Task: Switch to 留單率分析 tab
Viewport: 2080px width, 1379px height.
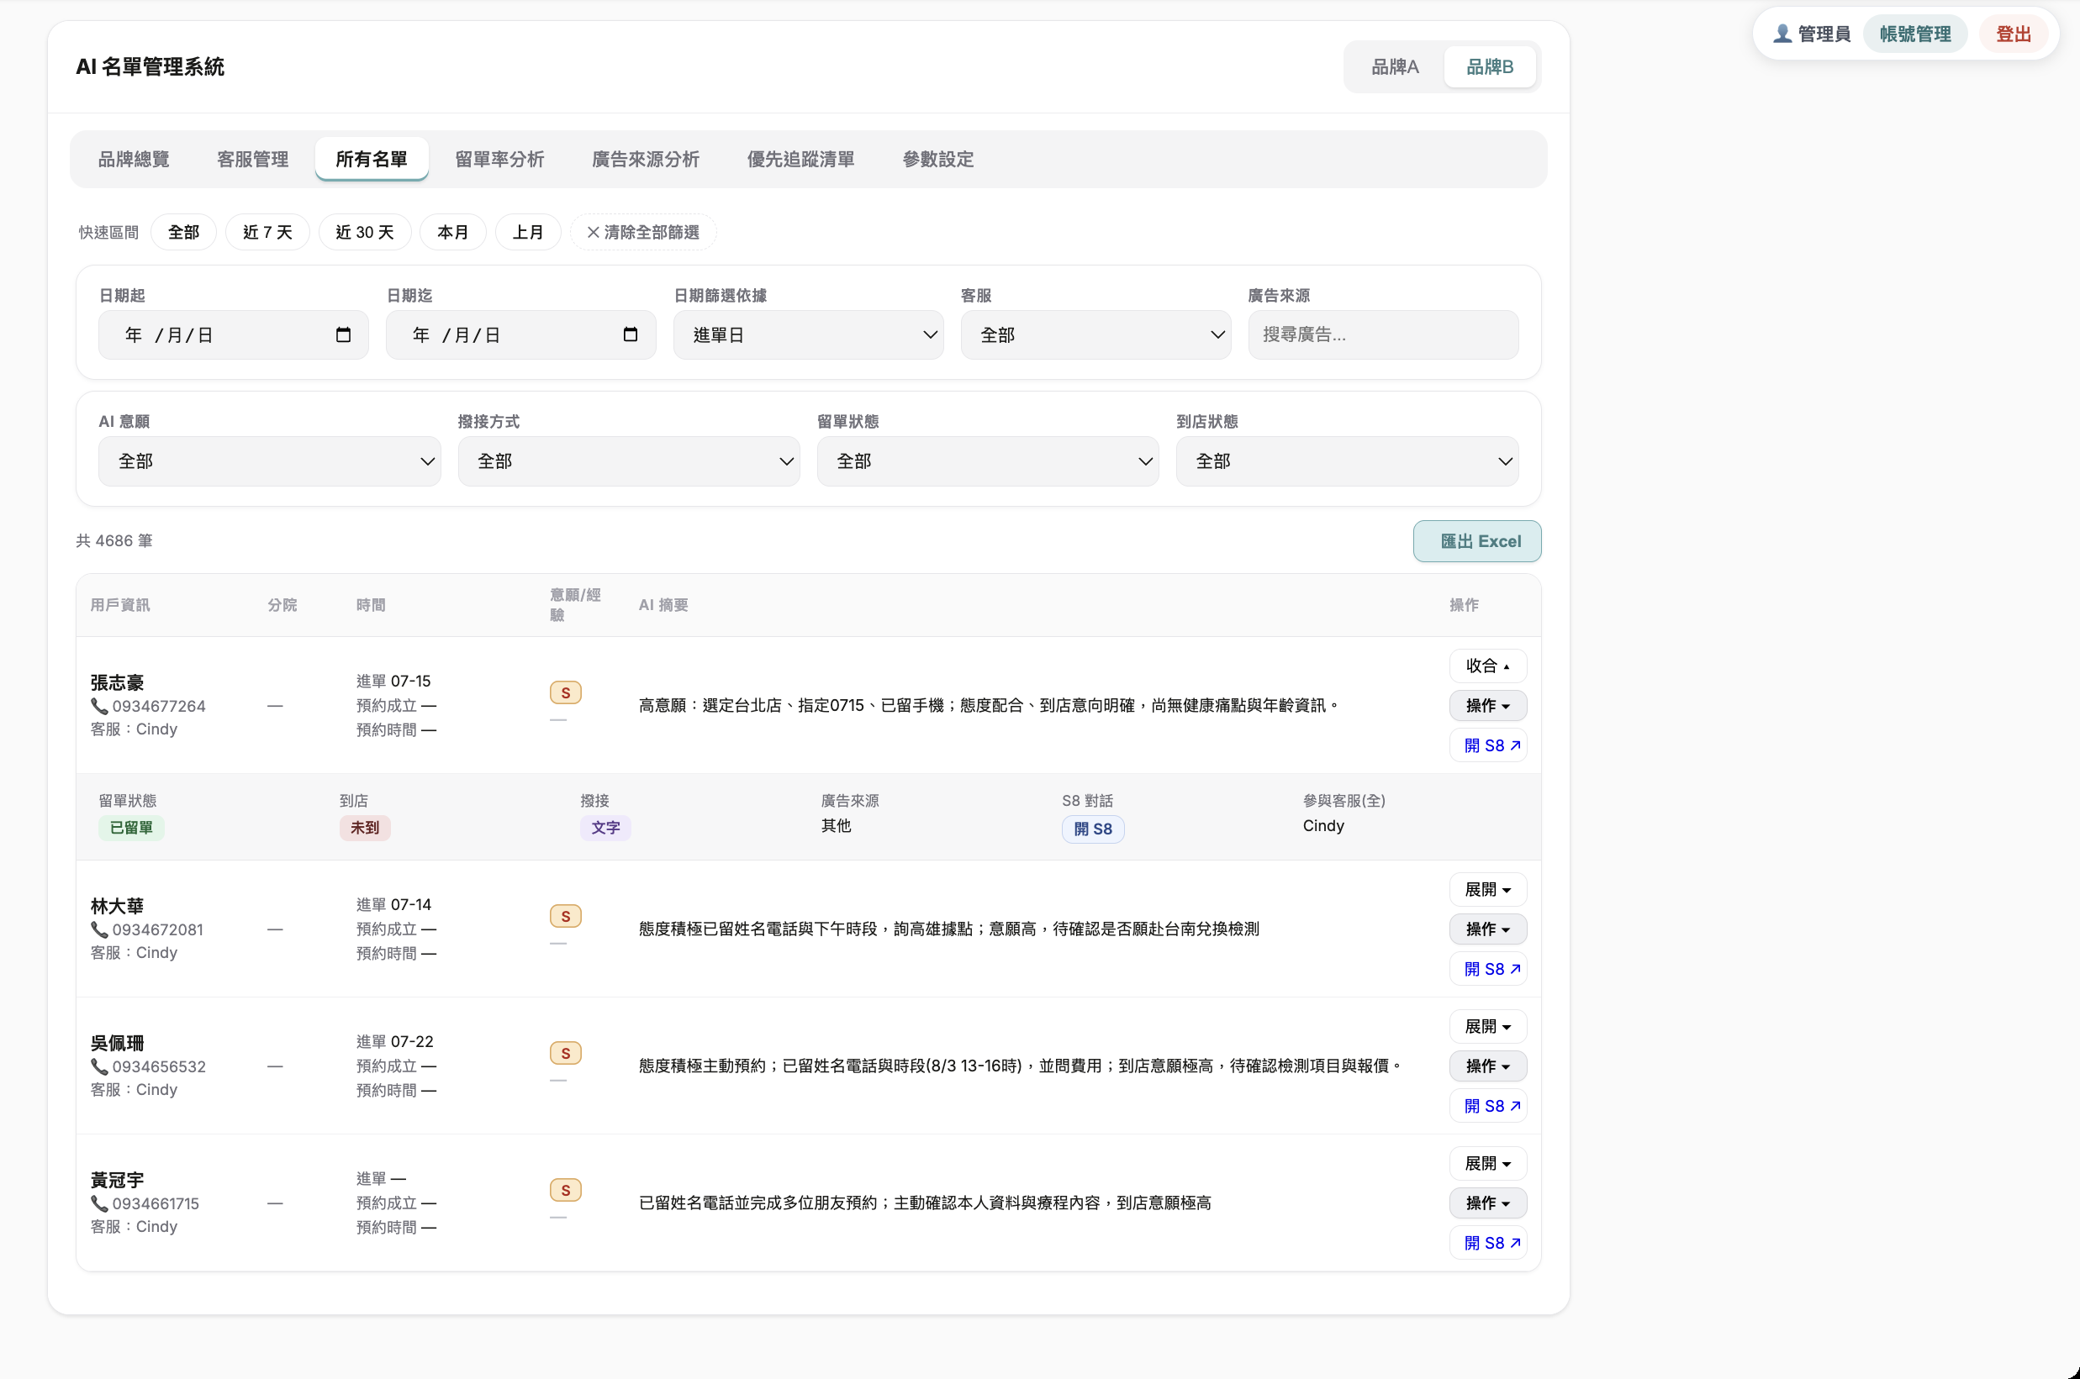Action: (x=499, y=159)
